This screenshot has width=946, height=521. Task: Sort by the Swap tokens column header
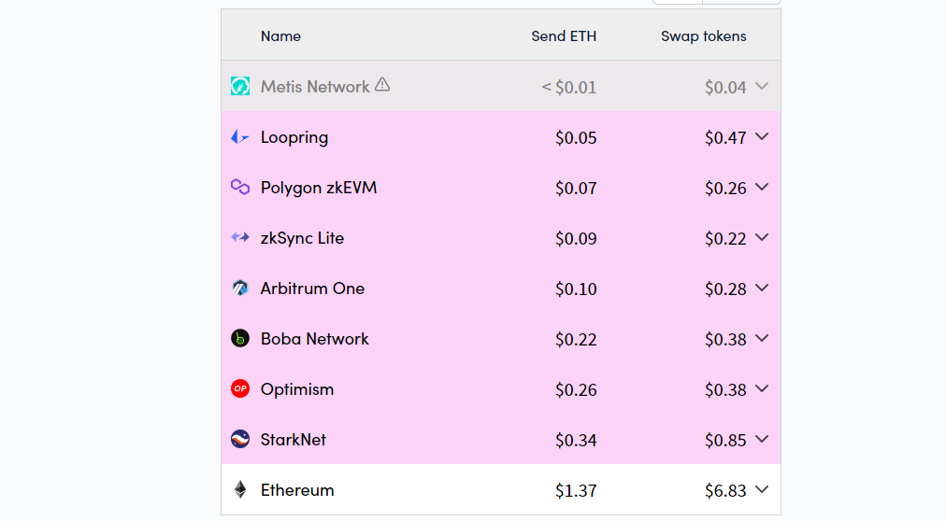pyautogui.click(x=703, y=36)
